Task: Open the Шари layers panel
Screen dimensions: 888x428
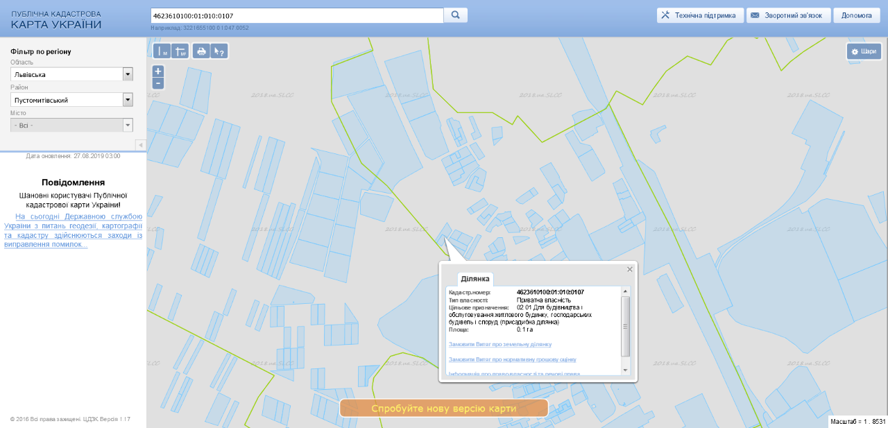Action: (x=864, y=51)
